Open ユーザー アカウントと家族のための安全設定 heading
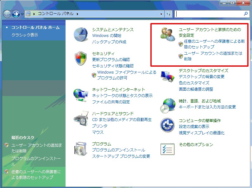252x188 pixels. pyautogui.click(x=210, y=32)
